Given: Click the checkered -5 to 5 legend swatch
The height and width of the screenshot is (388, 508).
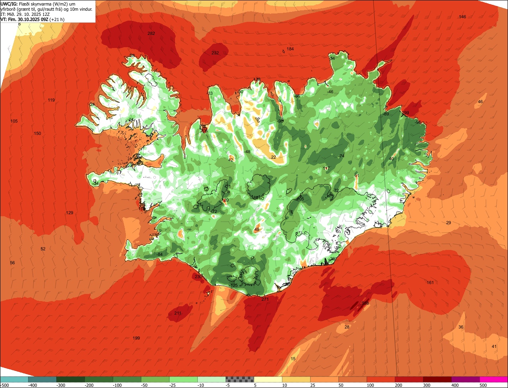Looking at the screenshot, I should click(240, 379).
